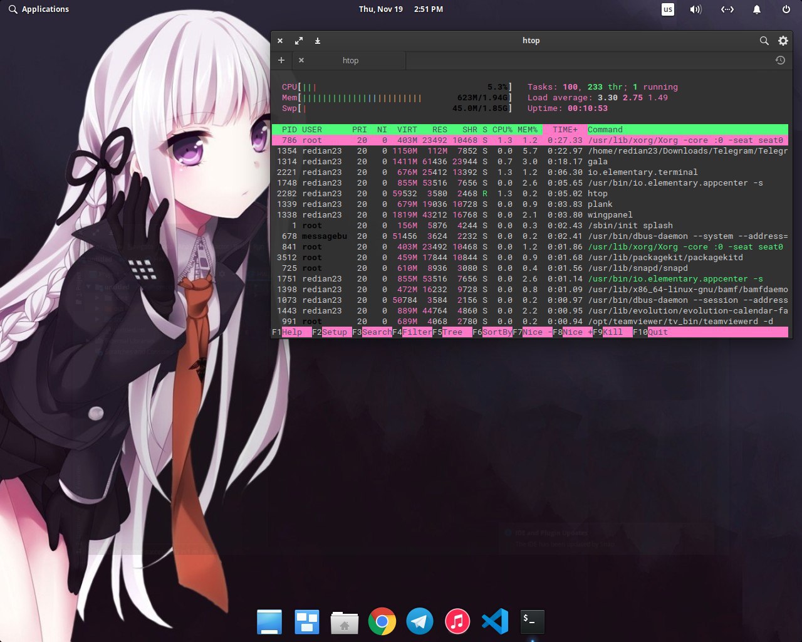Sort by TIME+ column header

pyautogui.click(x=565, y=130)
